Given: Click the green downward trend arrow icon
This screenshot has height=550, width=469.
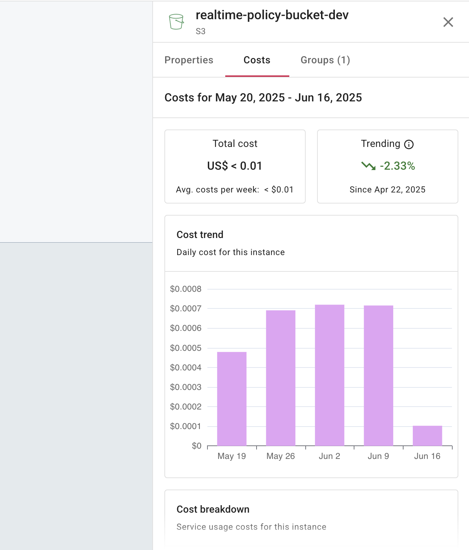Looking at the screenshot, I should (x=368, y=166).
